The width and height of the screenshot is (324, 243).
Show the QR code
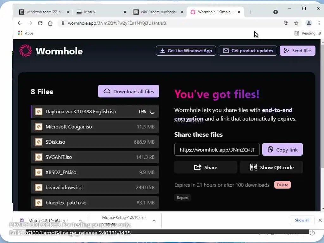271,167
